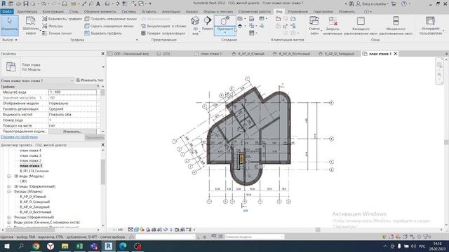Screen dimensions: 449x252
Task: Close the Диспетчер проекта panel
Action: pos(103,145)
